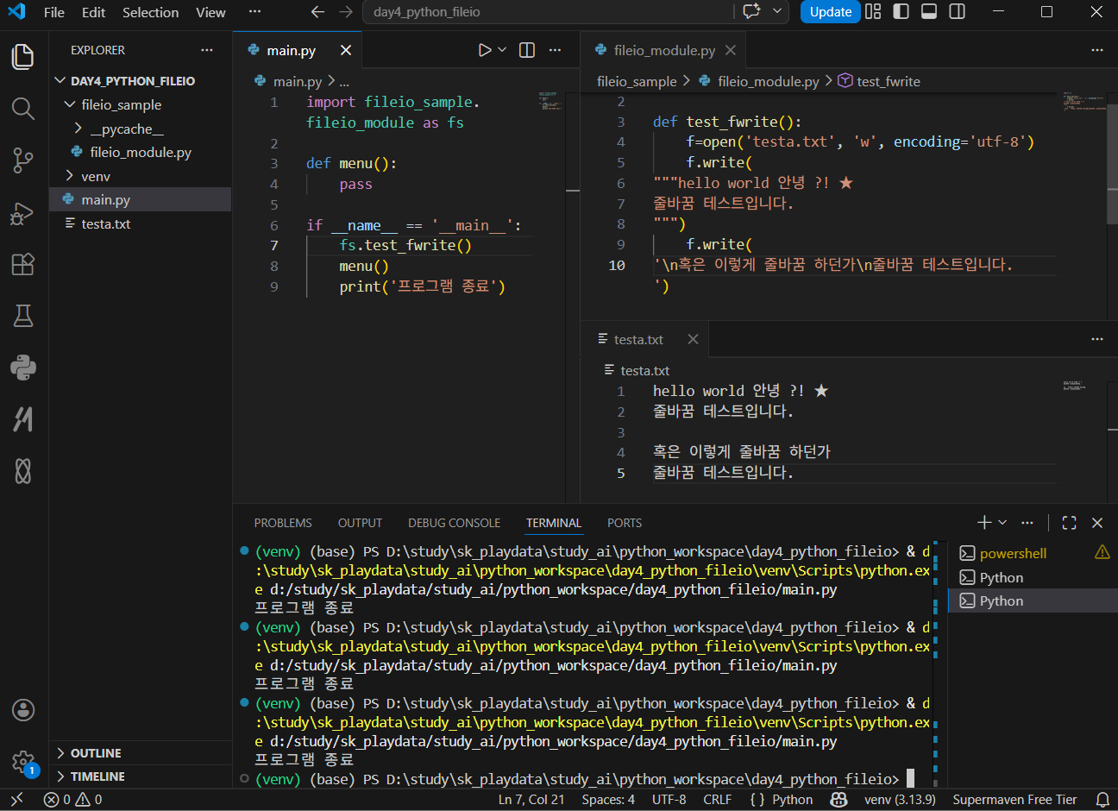
Task: Show errors and warnings count
Action: pyautogui.click(x=73, y=800)
